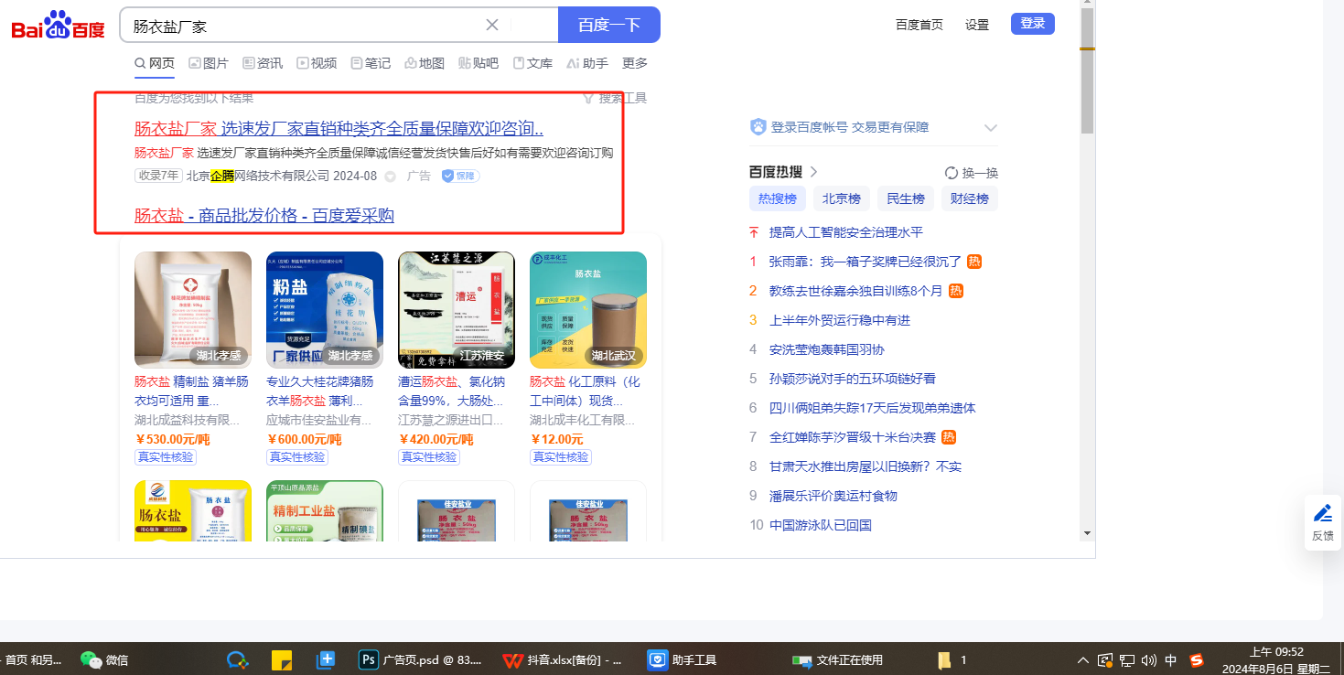The height and width of the screenshot is (675, 1344).
Task: Go to 百度首页 link
Action: tap(919, 25)
